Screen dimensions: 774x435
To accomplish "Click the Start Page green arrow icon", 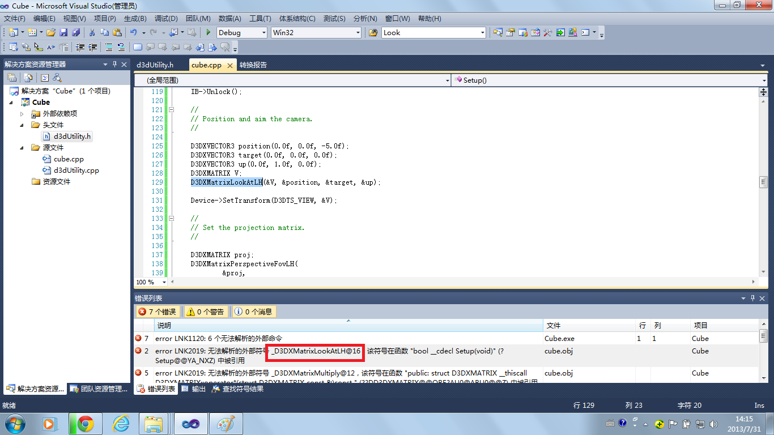I will click(560, 33).
